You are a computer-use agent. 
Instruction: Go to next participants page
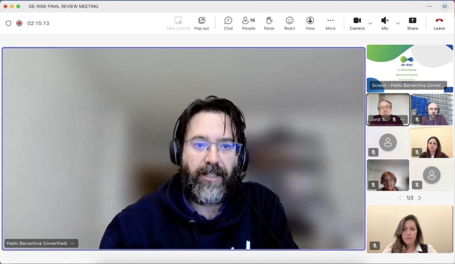click(419, 198)
